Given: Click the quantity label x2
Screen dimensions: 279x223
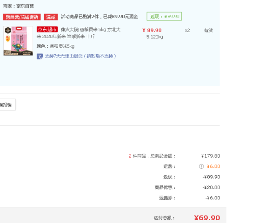Looking at the screenshot, I should point(187,31).
